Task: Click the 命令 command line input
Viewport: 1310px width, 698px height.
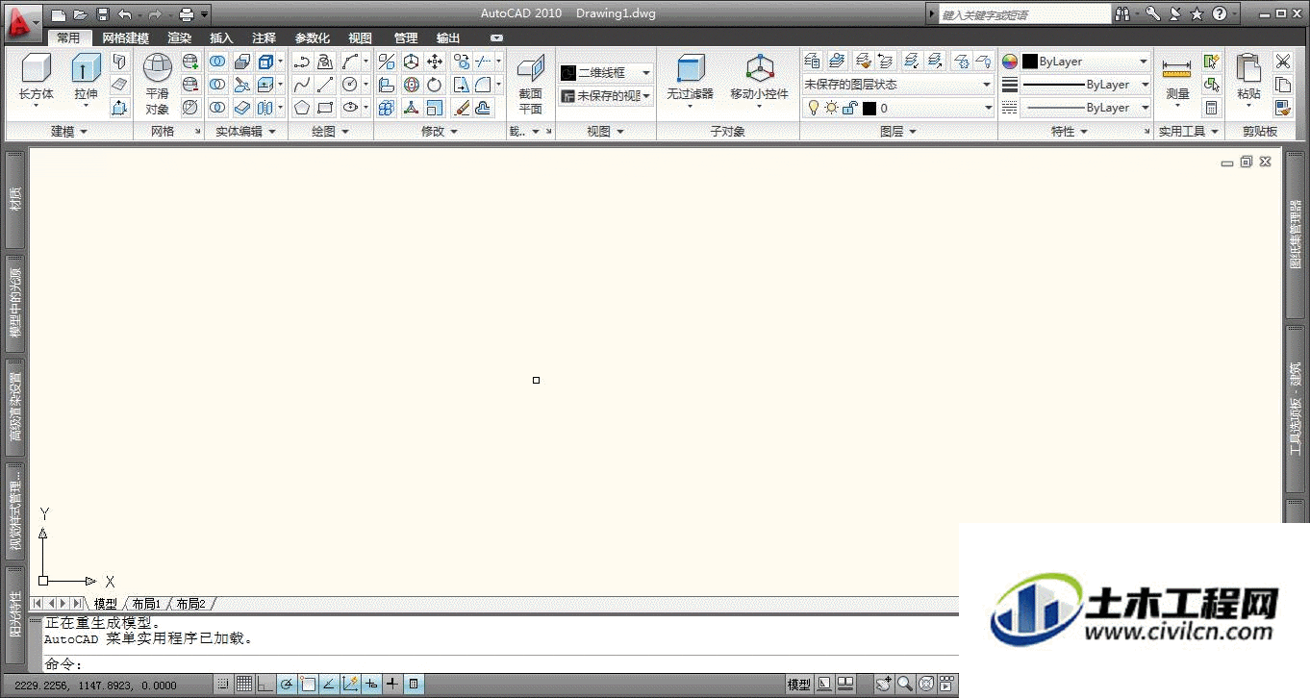Action: (500, 664)
